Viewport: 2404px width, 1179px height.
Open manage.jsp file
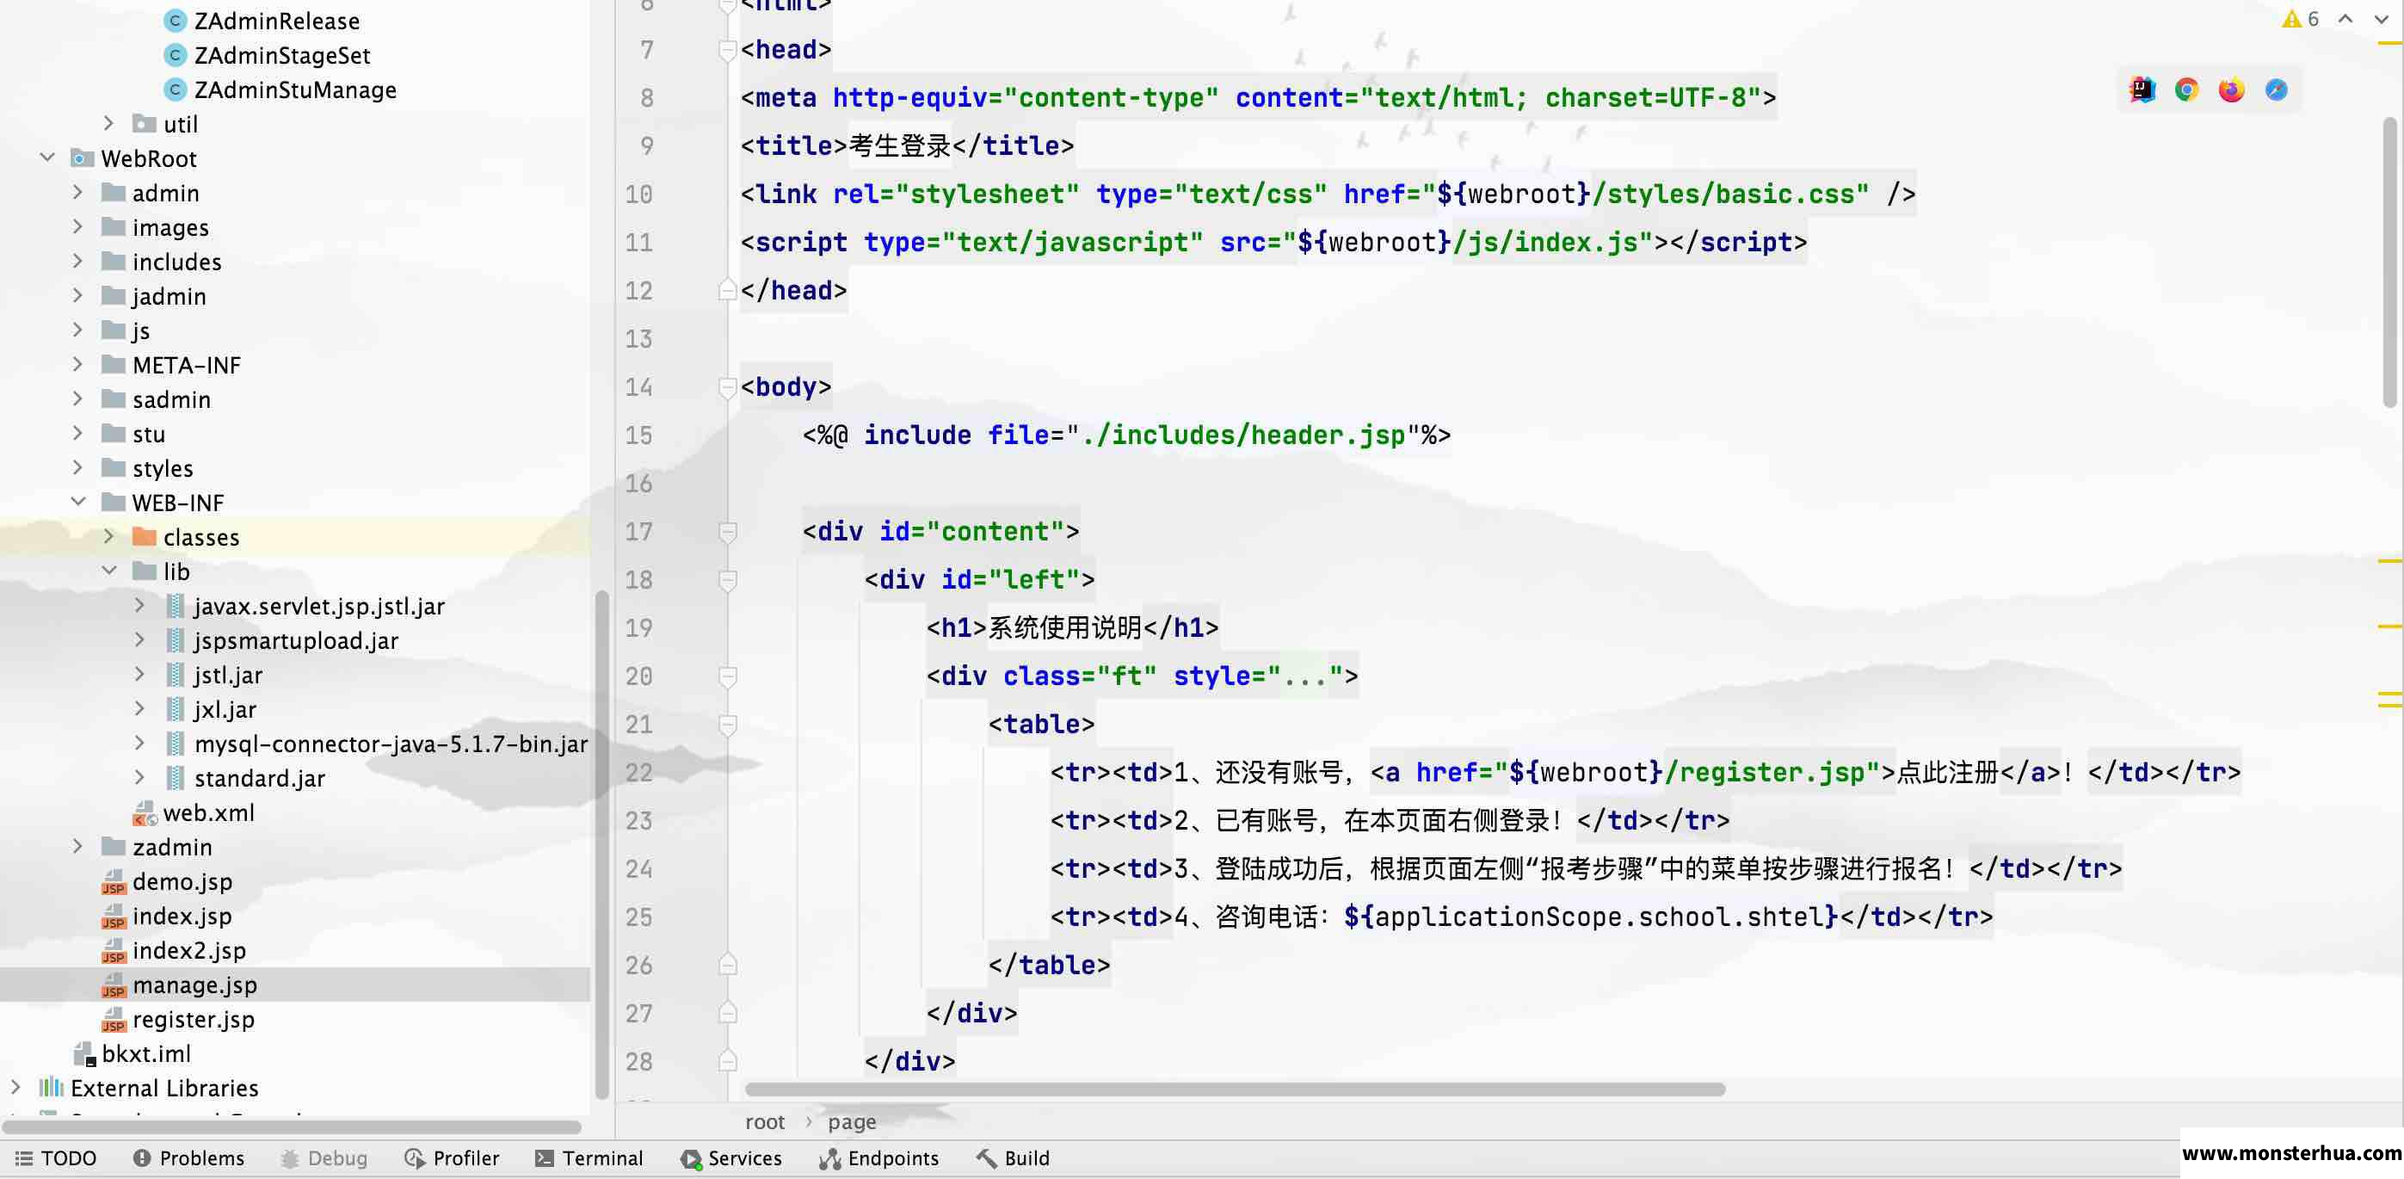click(195, 985)
